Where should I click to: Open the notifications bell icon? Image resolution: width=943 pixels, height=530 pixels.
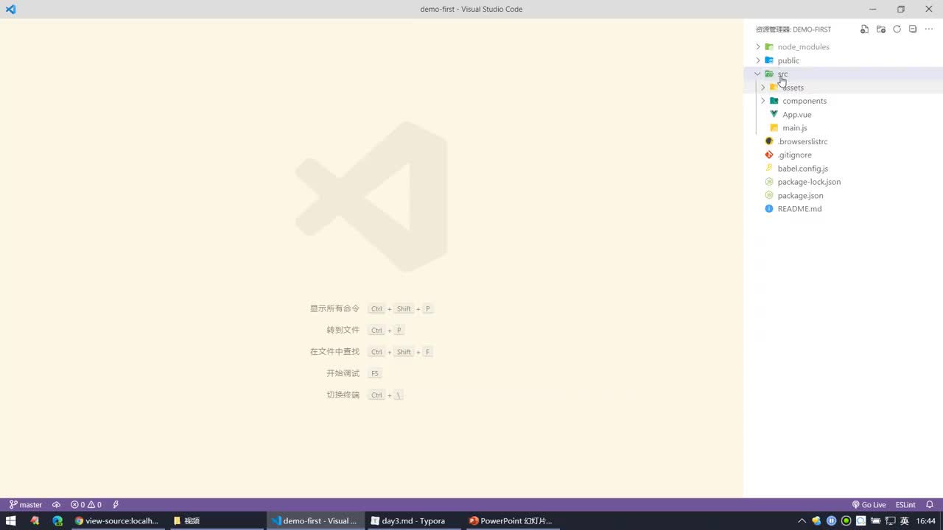(x=930, y=505)
